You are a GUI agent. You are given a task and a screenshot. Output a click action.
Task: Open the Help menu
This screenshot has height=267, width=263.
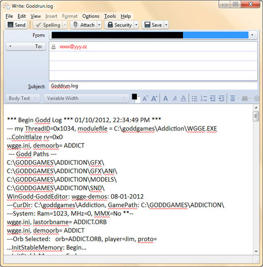click(x=126, y=16)
